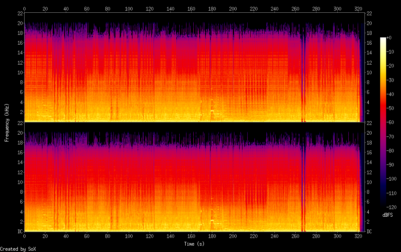Image resolution: width=401 pixels, height=252 pixels.
Task: Click the '-10' color scale label
Action: (x=390, y=52)
